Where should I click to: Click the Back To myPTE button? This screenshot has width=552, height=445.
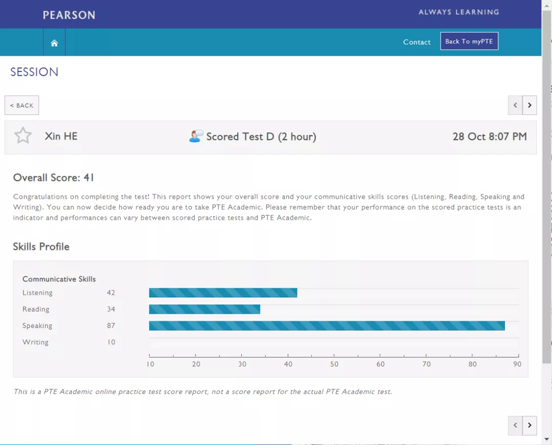click(469, 41)
